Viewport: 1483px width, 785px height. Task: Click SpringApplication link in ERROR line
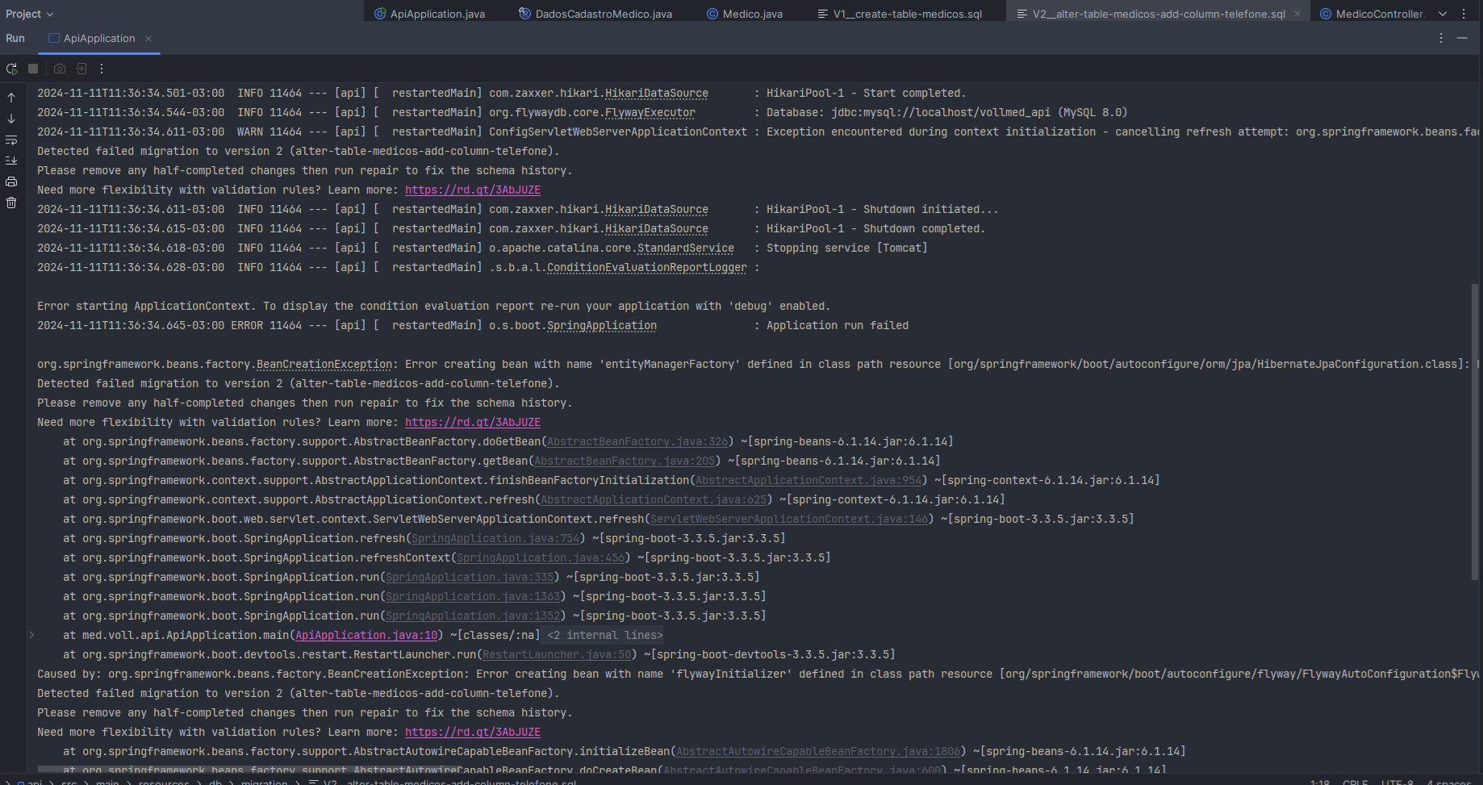[x=602, y=325]
